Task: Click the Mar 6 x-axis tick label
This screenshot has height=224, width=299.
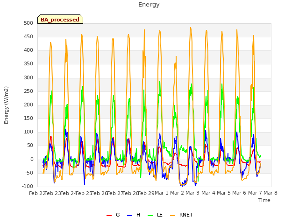Action: click(239, 193)
